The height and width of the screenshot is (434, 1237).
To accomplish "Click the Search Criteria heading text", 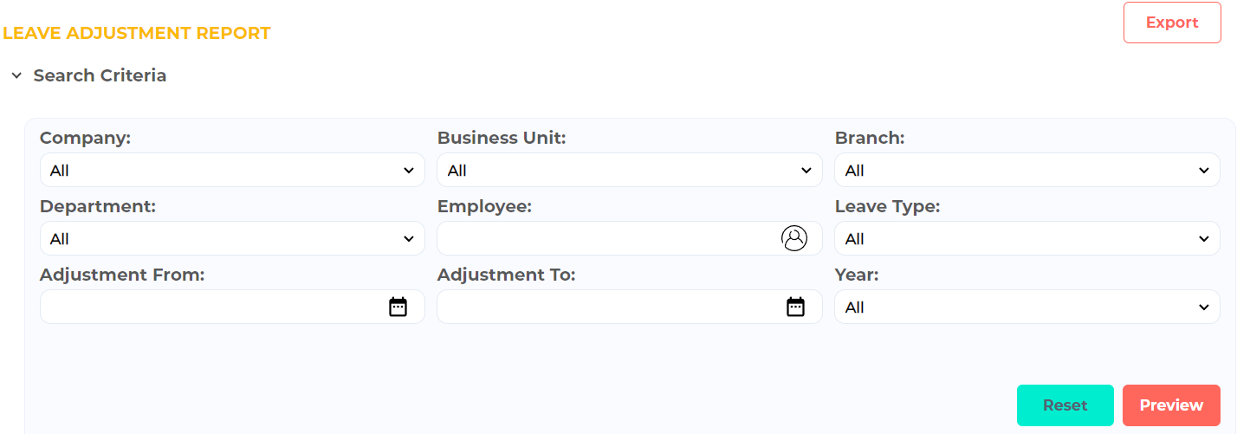I will (100, 75).
